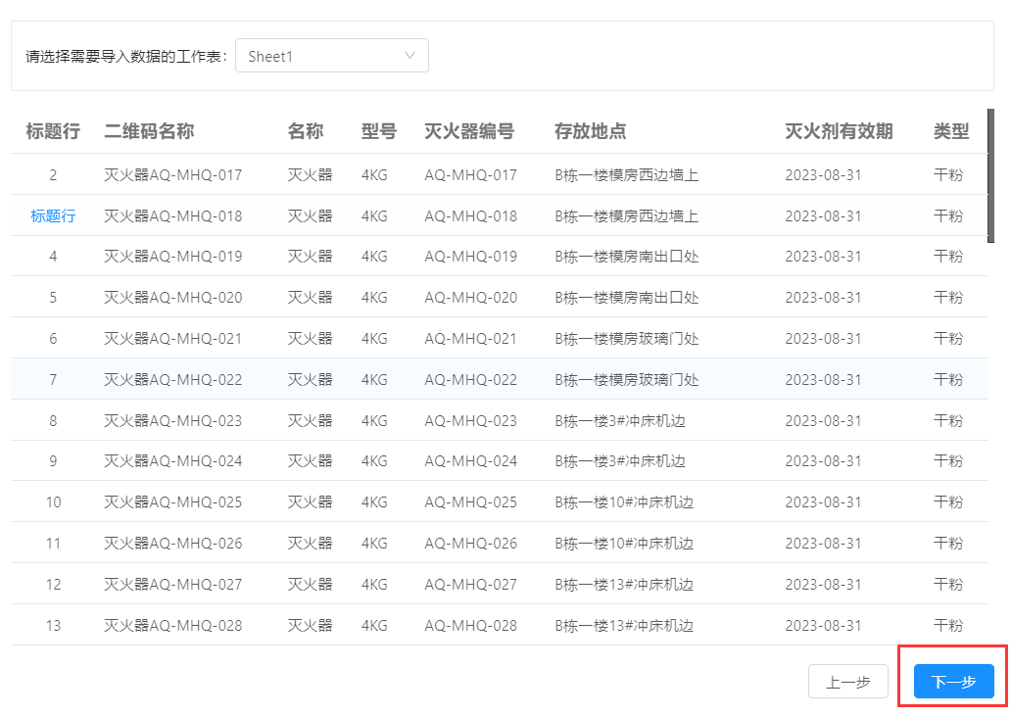Open the Sheet1 worksheet dropdown
The width and height of the screenshot is (1011, 715).
[331, 55]
